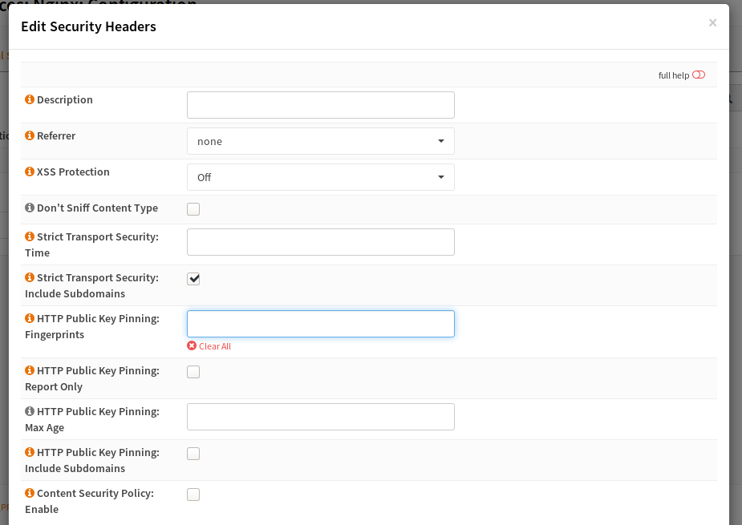Click the info icon beside Referrer
The width and height of the screenshot is (742, 525).
click(30, 135)
